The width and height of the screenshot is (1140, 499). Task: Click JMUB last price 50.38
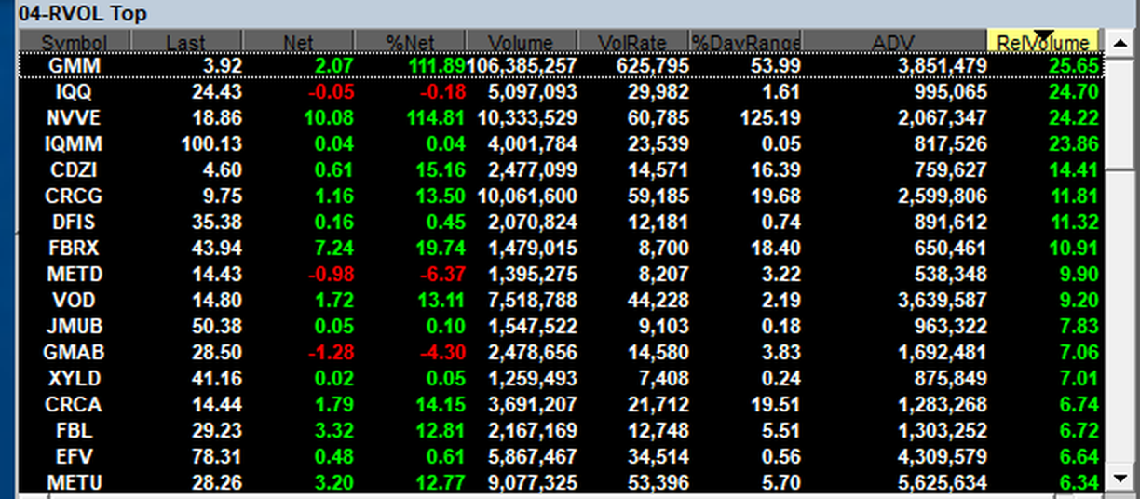(x=218, y=327)
